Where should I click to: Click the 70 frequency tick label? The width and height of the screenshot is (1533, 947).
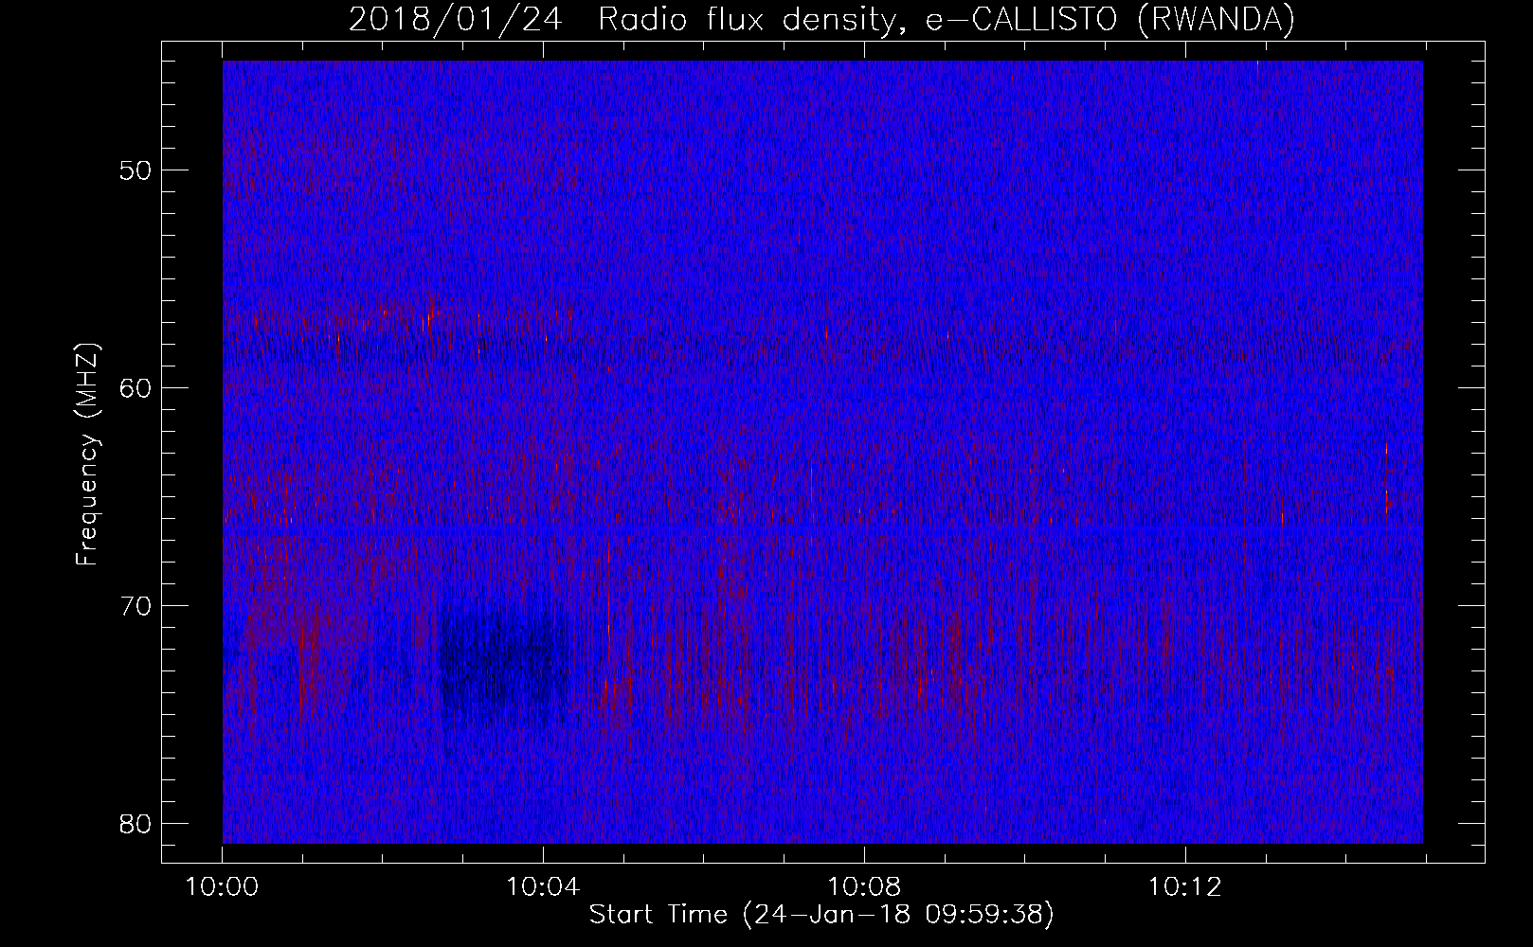(136, 605)
